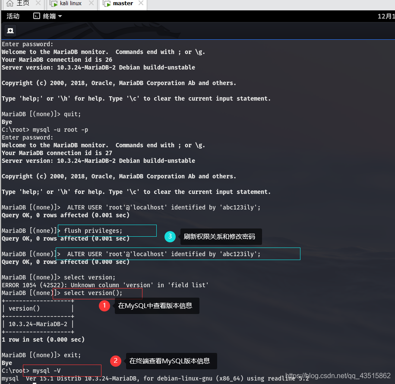This screenshot has height=384, width=395.
Task: Click 'Your MariaDB connection id is 26'
Action: click(x=57, y=60)
